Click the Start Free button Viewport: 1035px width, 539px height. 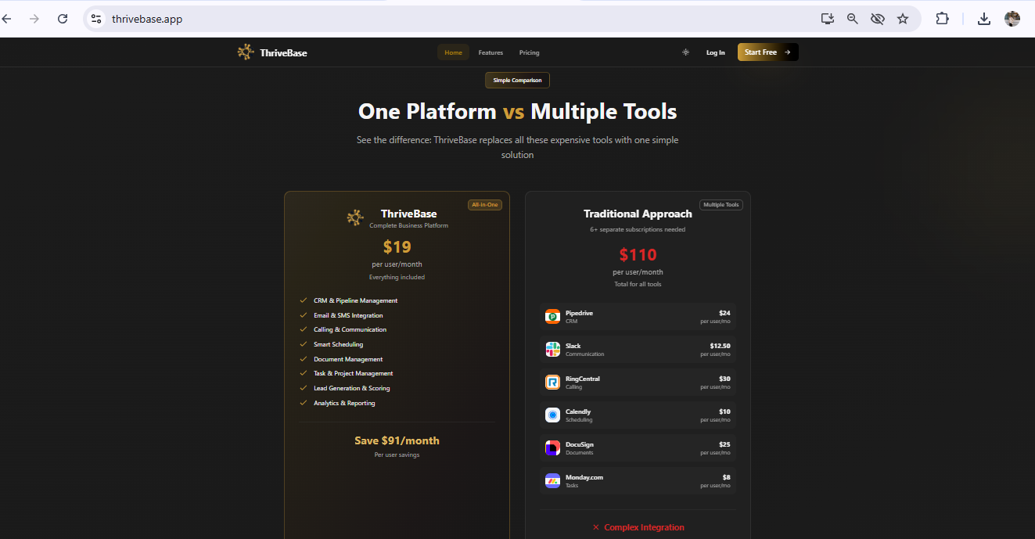point(767,52)
